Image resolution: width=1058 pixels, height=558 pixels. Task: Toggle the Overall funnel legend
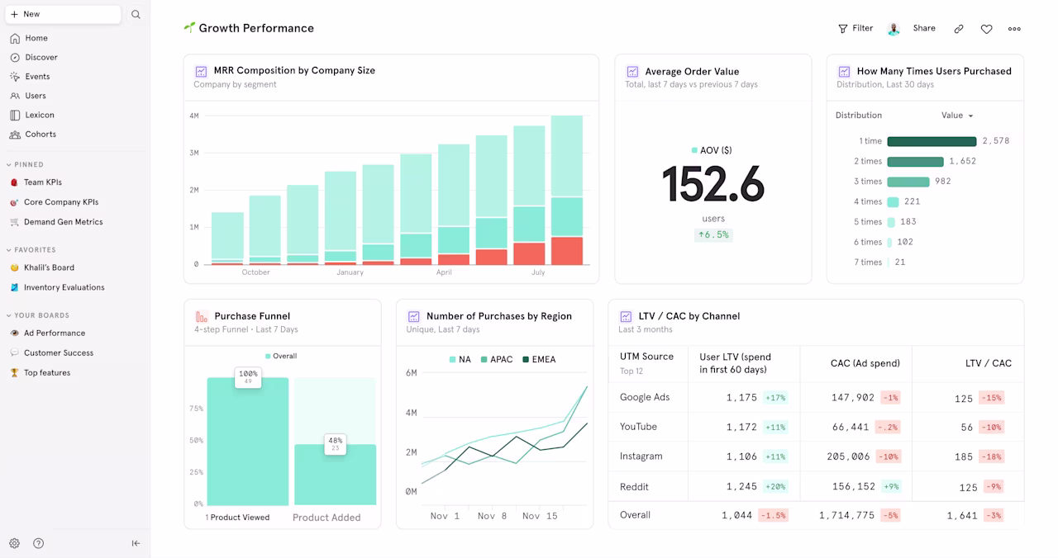click(281, 357)
